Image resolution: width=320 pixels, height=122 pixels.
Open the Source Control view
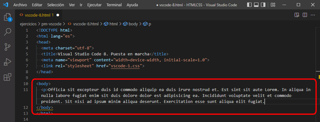(x=8, y=47)
